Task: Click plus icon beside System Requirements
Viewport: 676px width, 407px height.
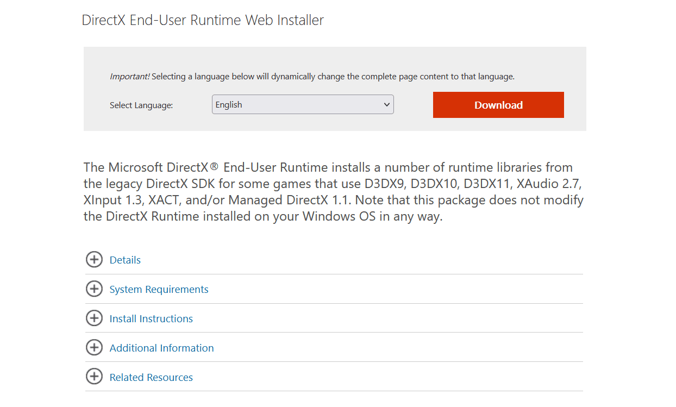Action: pos(94,289)
